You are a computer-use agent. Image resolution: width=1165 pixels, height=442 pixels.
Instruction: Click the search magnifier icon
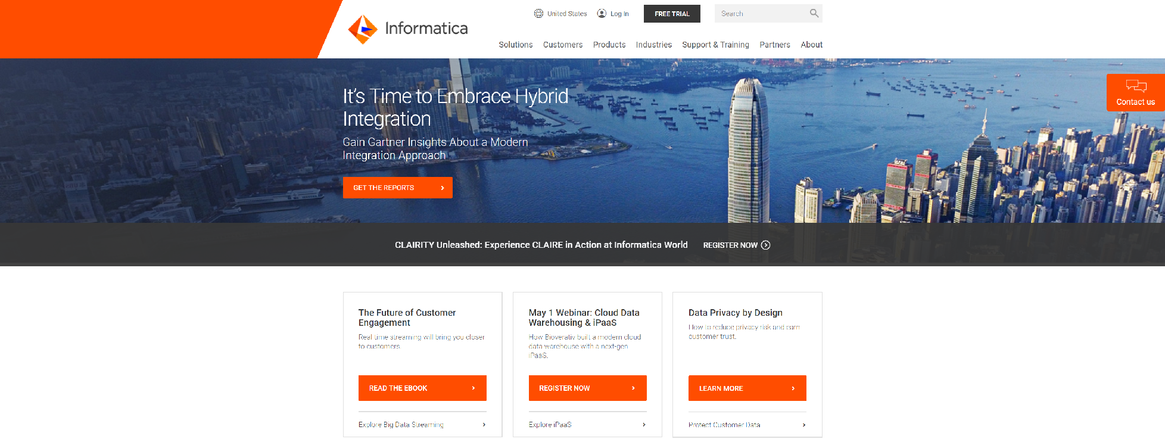tap(814, 13)
